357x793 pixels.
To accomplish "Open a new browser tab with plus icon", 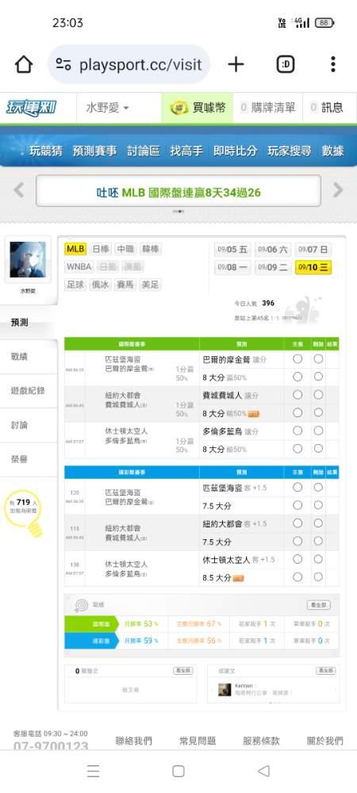I will [236, 64].
